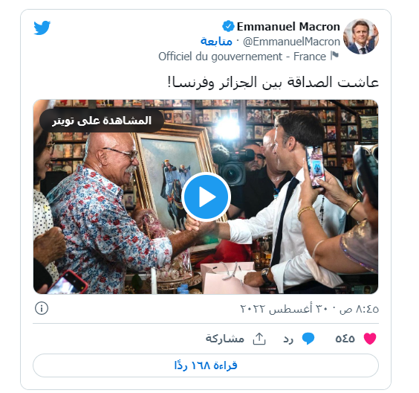Follow the account via متابعة link

point(216,42)
